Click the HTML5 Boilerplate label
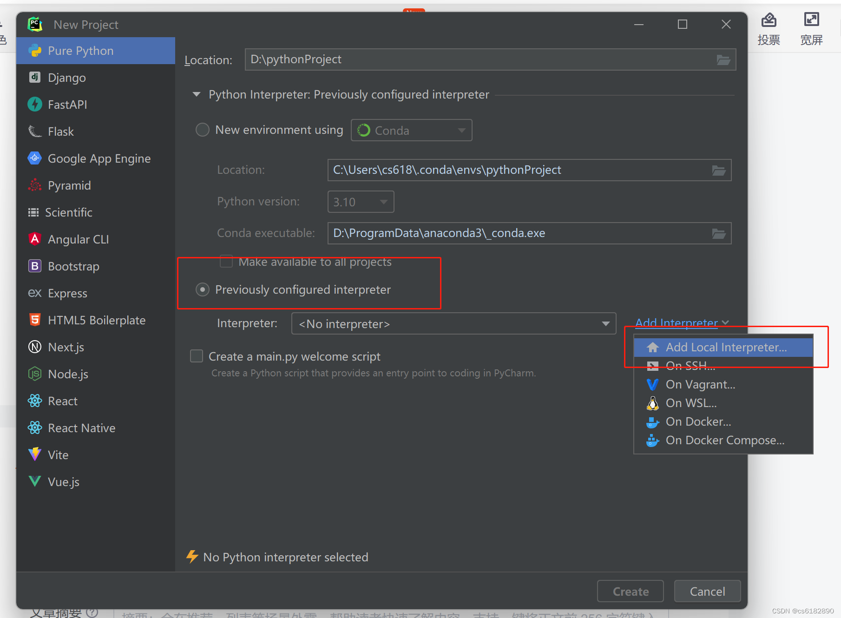The image size is (841, 618). 97,320
